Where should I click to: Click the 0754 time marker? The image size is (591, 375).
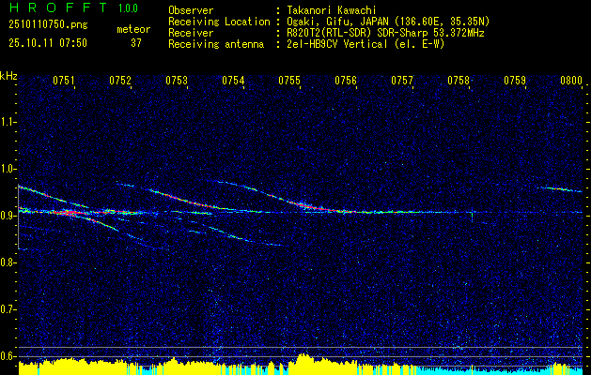233,80
